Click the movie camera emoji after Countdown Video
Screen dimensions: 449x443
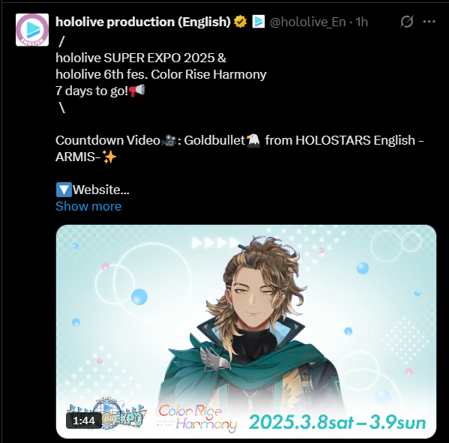(x=169, y=141)
